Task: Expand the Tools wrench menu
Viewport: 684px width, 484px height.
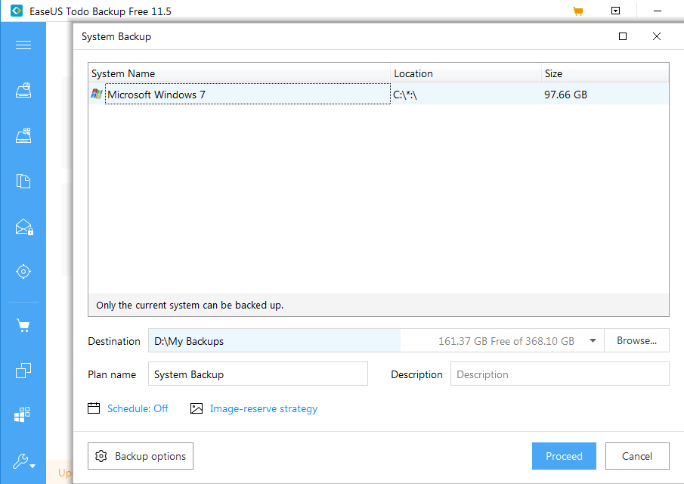Action: pyautogui.click(x=23, y=461)
